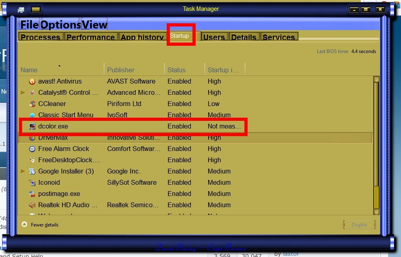Viewport: 401px width, 257px height.
Task: Click the Free Alarm Clock icon
Action: click(x=32, y=149)
